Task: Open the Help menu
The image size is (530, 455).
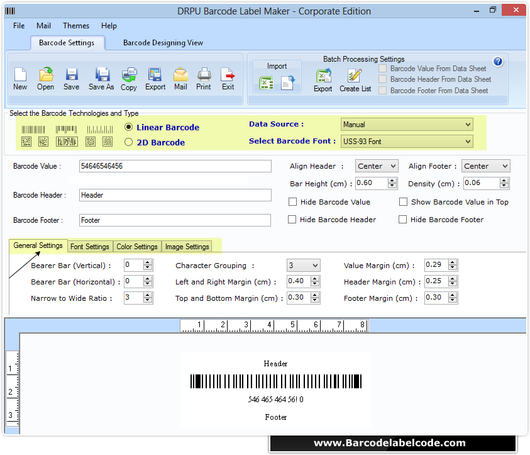Action: click(x=109, y=26)
